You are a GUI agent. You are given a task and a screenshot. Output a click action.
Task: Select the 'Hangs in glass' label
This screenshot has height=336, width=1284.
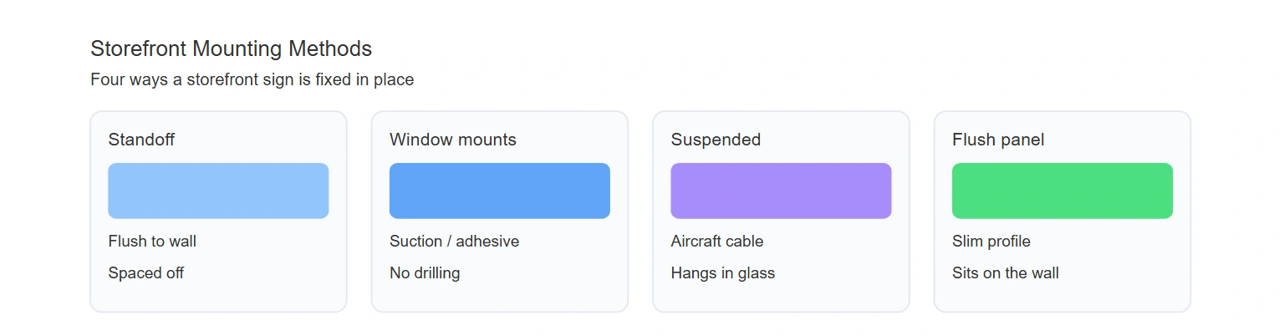pyautogui.click(x=723, y=273)
